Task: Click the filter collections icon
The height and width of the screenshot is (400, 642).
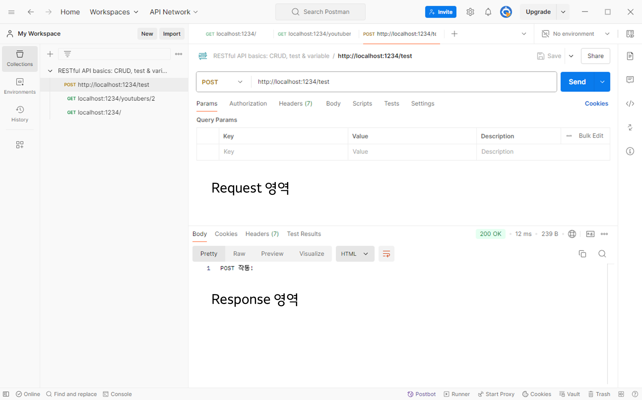Action: tap(67, 54)
